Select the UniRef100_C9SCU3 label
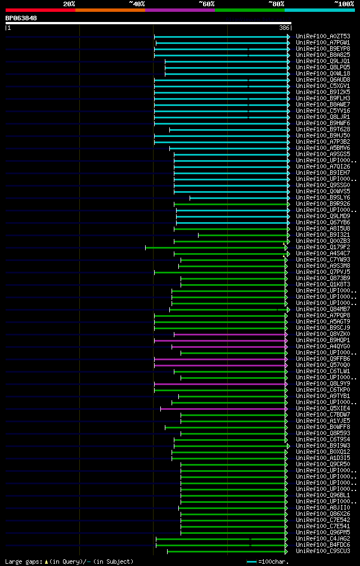The image size is (360, 566). pos(323,551)
